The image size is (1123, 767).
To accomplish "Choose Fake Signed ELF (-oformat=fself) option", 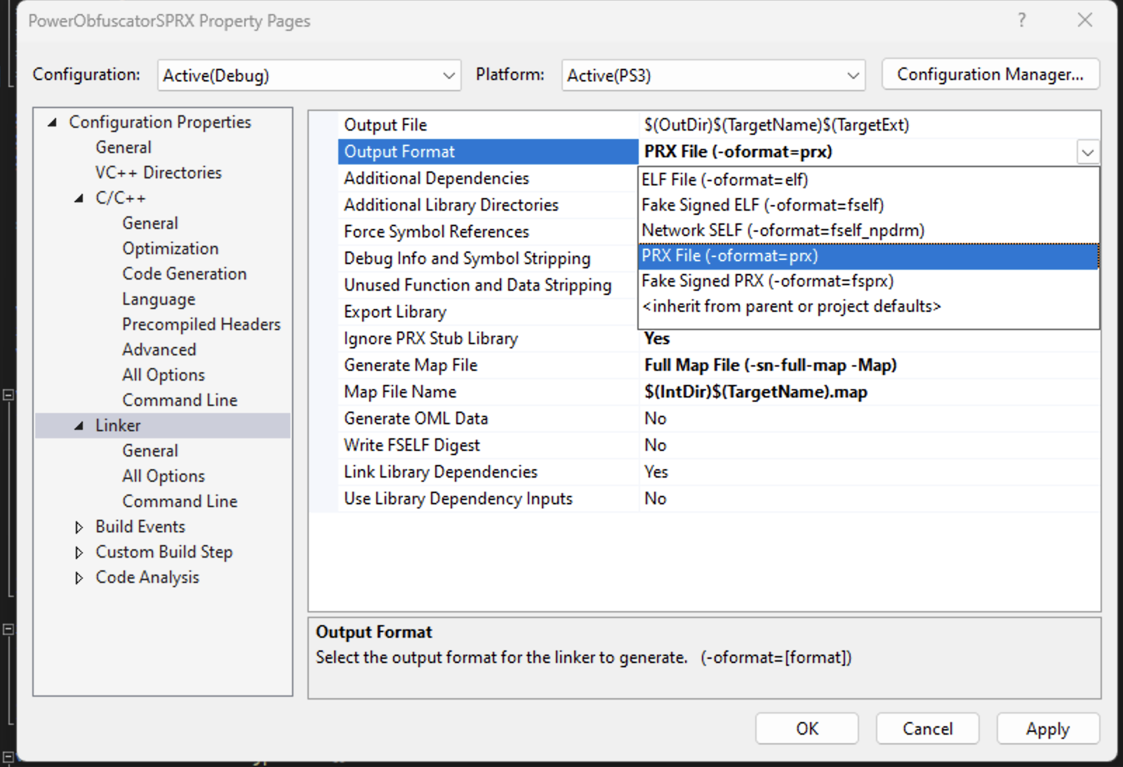I will pyautogui.click(x=868, y=205).
